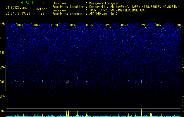
Task: Click the 0.7 kHz axis label
Action: (x=3, y=97)
